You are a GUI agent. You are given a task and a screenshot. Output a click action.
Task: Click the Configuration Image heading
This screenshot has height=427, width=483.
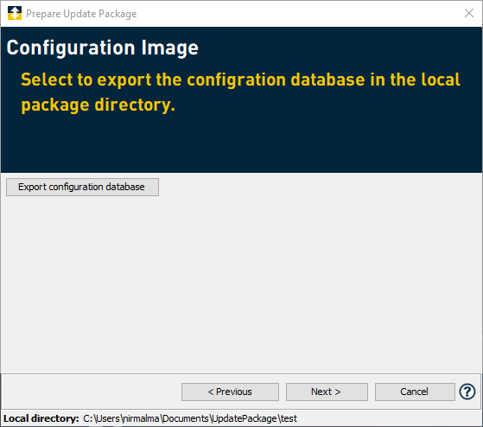click(x=103, y=48)
